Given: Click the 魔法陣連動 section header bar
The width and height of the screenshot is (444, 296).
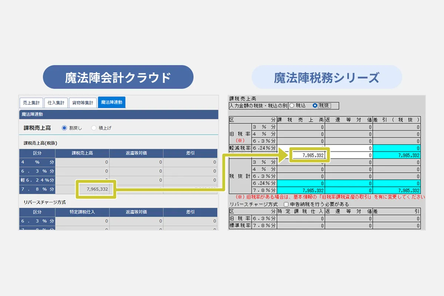Looking at the screenshot, I should [x=118, y=114].
